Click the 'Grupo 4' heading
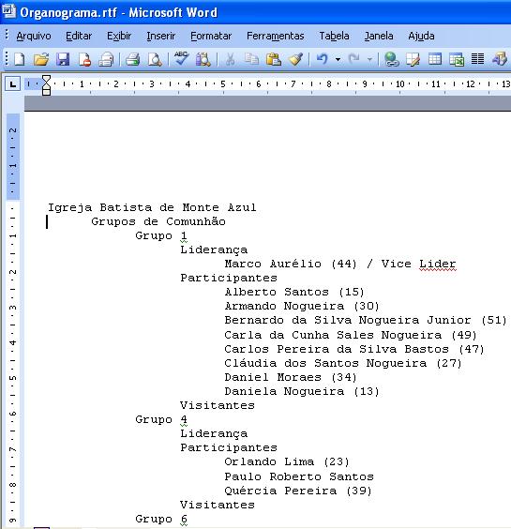This screenshot has width=511, height=529. (161, 419)
